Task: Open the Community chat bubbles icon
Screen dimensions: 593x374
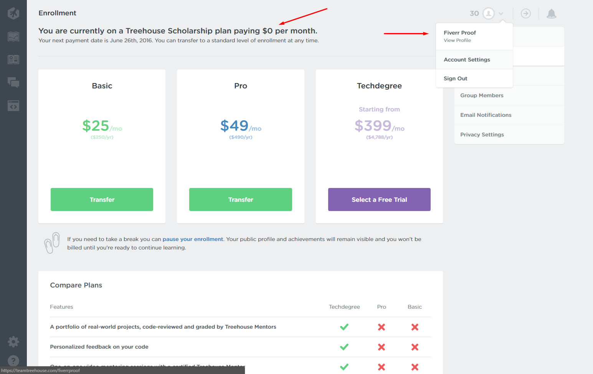Action: tap(13, 82)
